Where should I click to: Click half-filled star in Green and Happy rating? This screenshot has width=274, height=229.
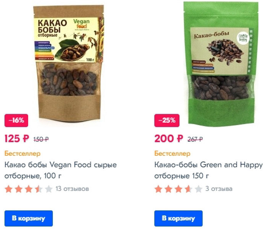point(188,189)
